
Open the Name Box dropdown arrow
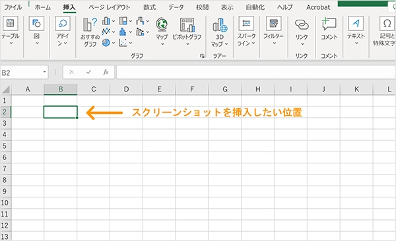pyautogui.click(x=44, y=72)
